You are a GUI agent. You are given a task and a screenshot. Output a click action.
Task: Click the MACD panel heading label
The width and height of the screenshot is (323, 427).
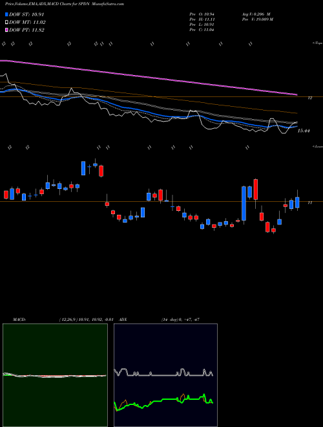click(19, 320)
